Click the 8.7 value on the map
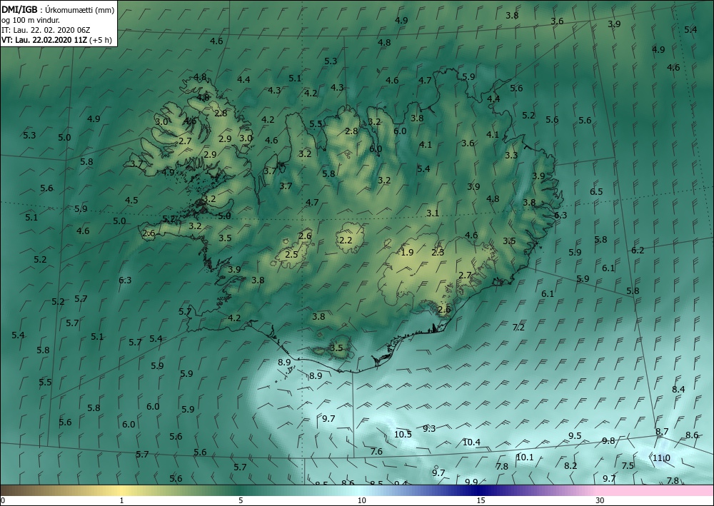This screenshot has height=506, width=714. (x=662, y=431)
